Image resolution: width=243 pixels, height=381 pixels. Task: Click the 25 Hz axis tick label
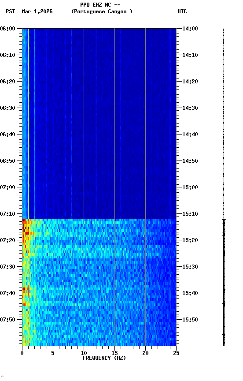[176, 353]
